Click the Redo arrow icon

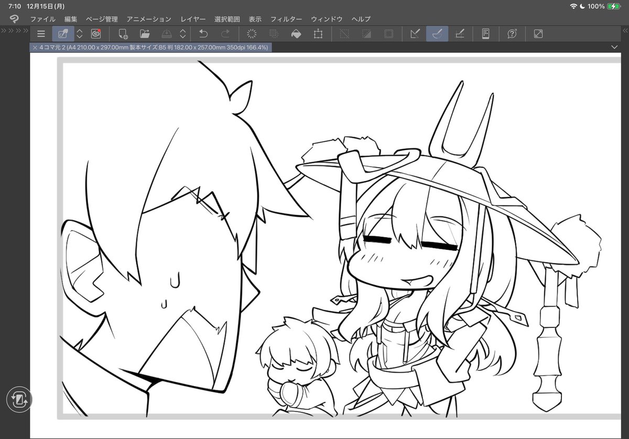point(225,34)
